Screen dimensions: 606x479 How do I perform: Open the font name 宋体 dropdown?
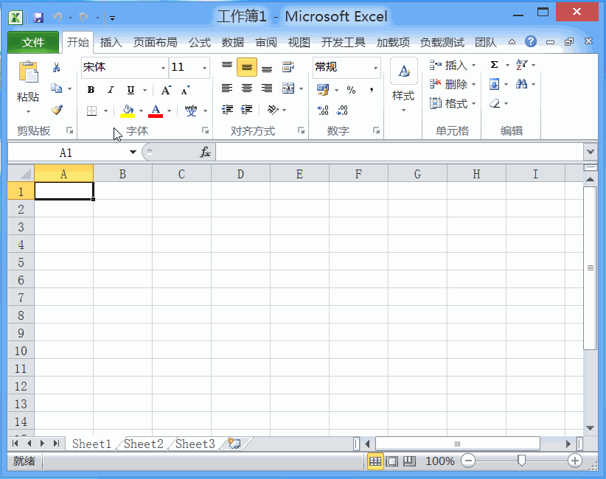163,68
